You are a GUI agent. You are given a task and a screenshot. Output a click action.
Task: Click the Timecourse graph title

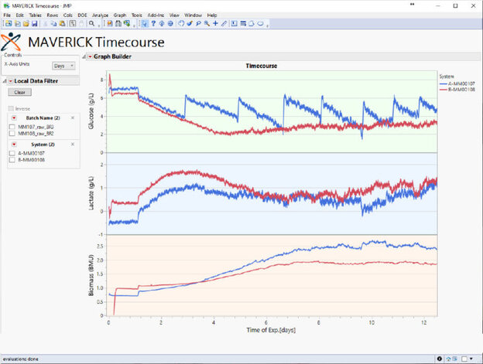(261, 66)
